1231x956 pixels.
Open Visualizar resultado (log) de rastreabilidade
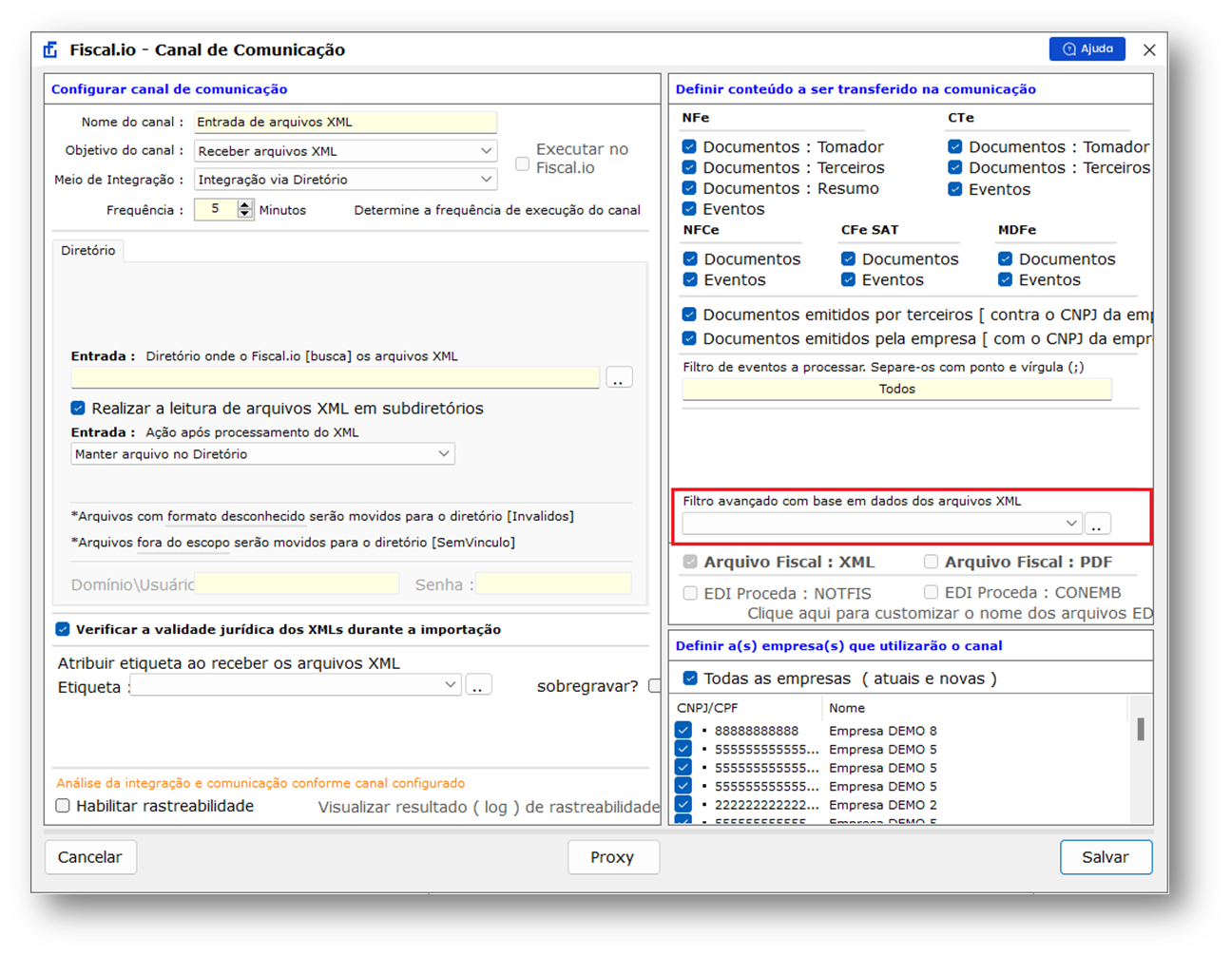pyautogui.click(x=489, y=807)
